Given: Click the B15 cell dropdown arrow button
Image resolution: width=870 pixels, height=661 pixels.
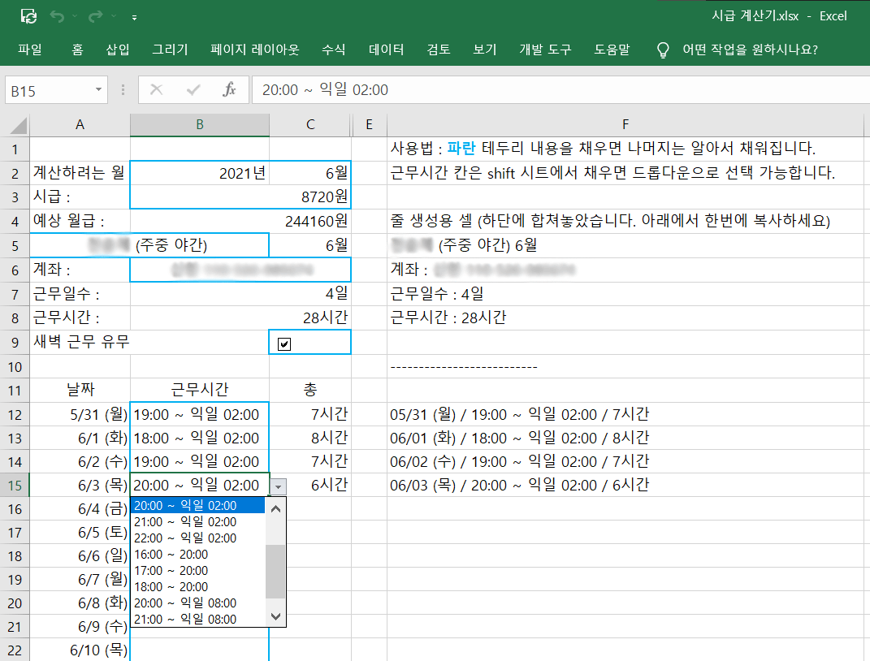Looking at the screenshot, I should 278,487.
